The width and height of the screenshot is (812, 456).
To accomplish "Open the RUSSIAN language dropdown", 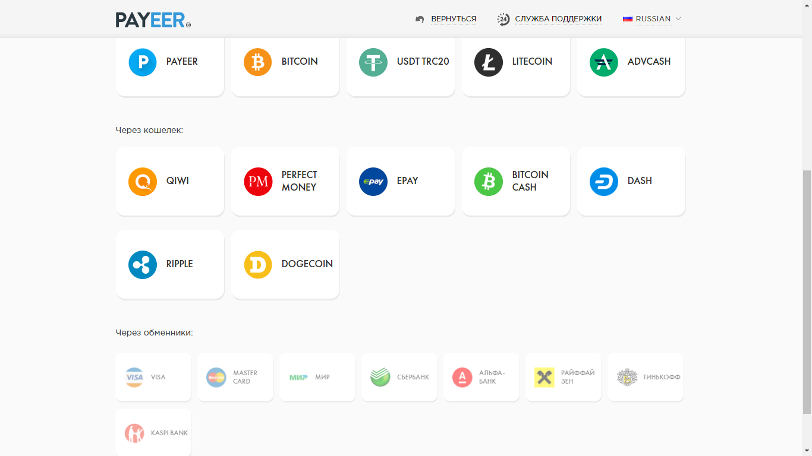I will click(653, 19).
